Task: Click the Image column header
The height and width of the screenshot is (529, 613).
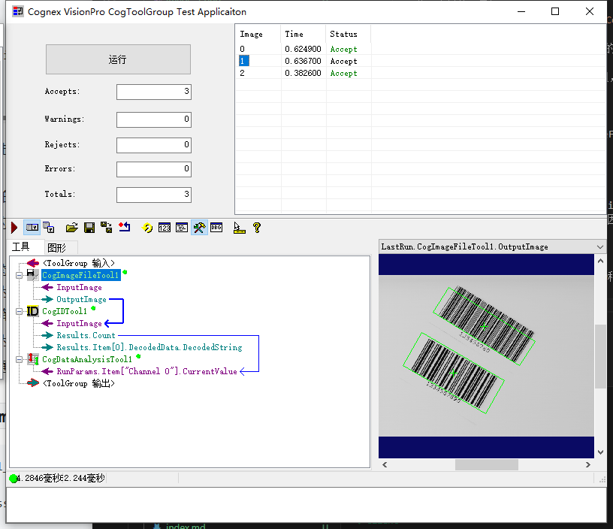Action: (x=258, y=34)
